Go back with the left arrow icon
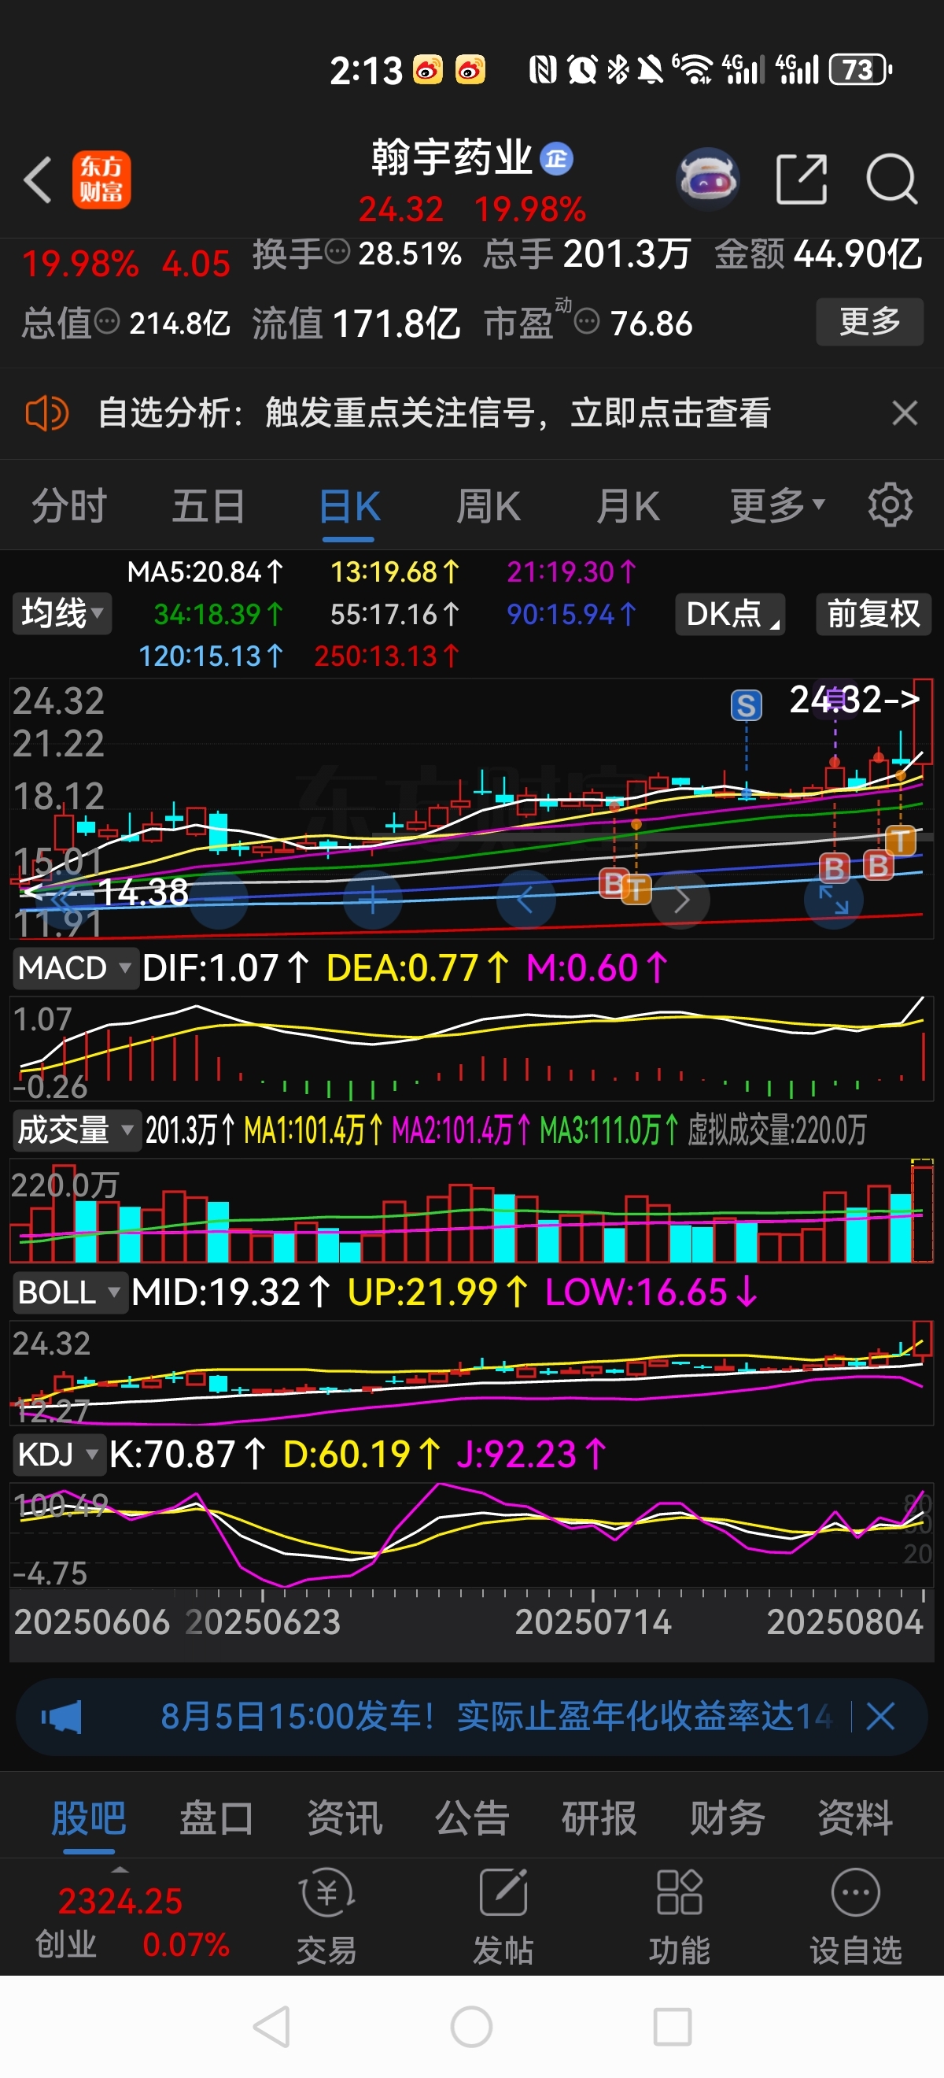Viewport: 944px width, 2078px height. 38,179
